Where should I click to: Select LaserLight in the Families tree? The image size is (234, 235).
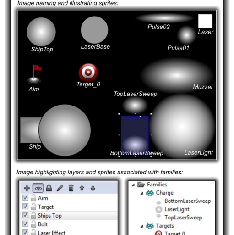click(x=177, y=209)
